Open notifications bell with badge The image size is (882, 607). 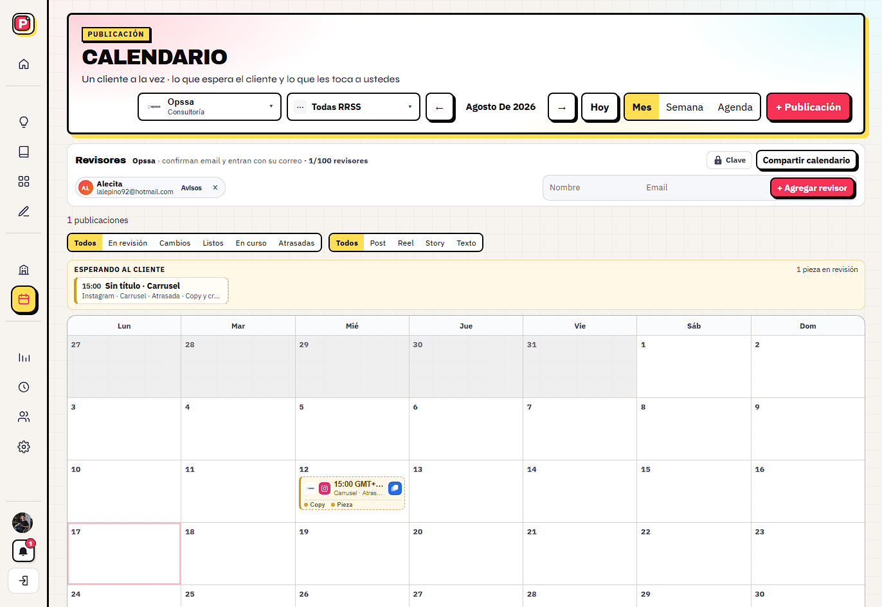tap(23, 551)
